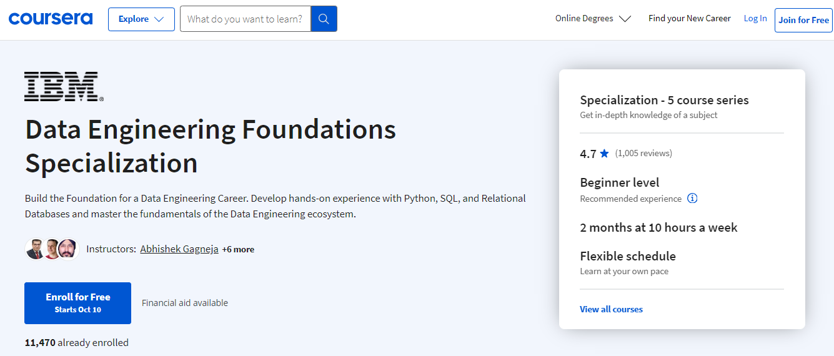Click the Coursera logo

coord(51,19)
